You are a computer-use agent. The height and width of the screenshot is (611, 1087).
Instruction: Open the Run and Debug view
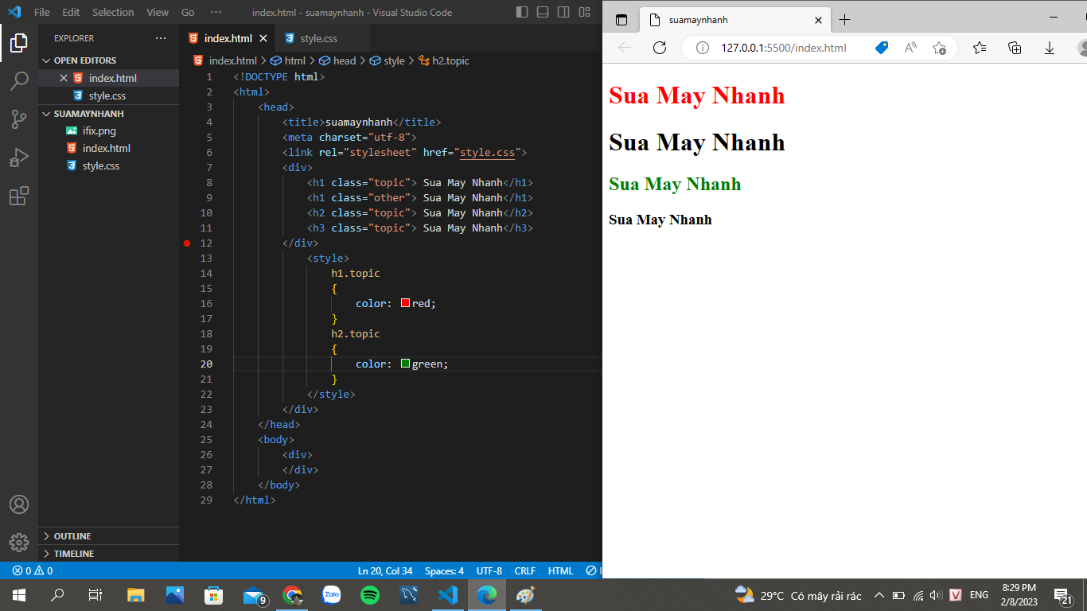coord(19,158)
